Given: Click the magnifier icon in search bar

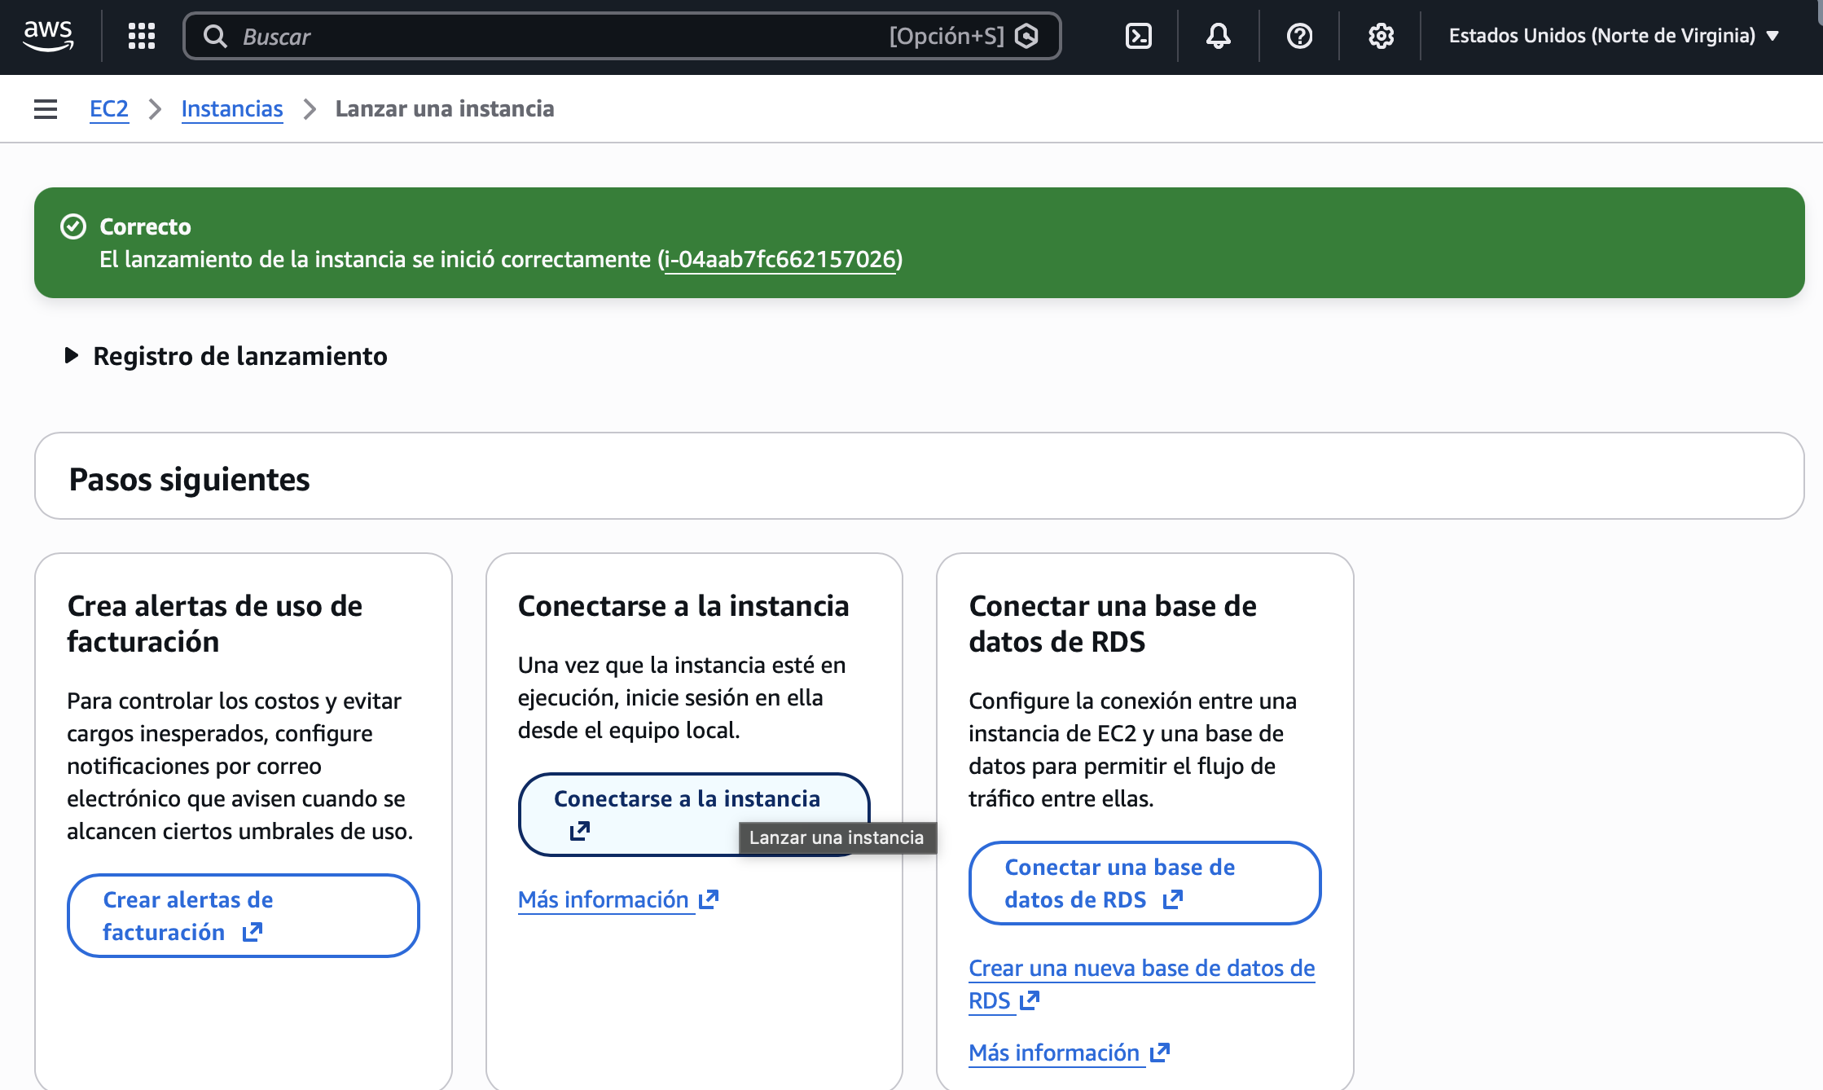Looking at the screenshot, I should (215, 36).
